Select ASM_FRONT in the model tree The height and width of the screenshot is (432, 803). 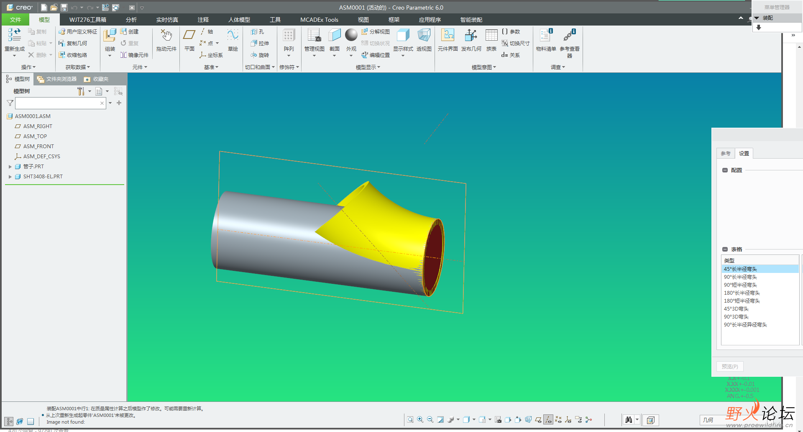tap(38, 147)
